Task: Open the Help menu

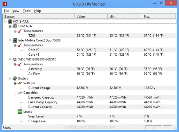Action: pos(37,11)
